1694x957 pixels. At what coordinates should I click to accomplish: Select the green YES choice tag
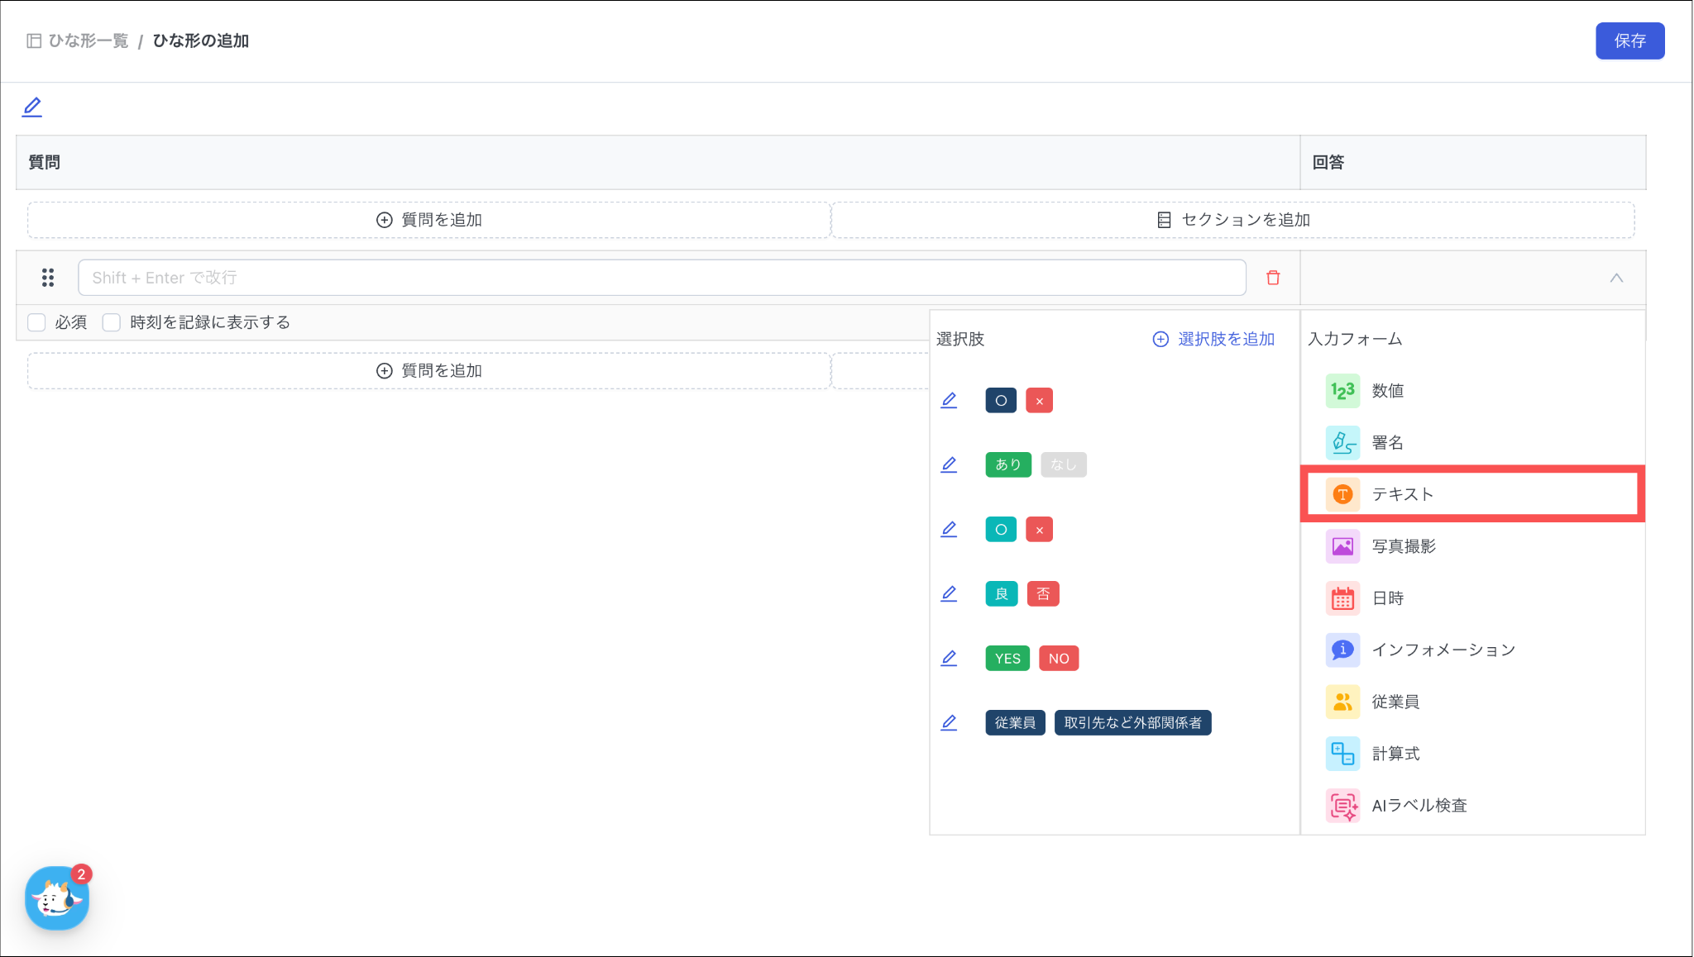coord(1007,659)
